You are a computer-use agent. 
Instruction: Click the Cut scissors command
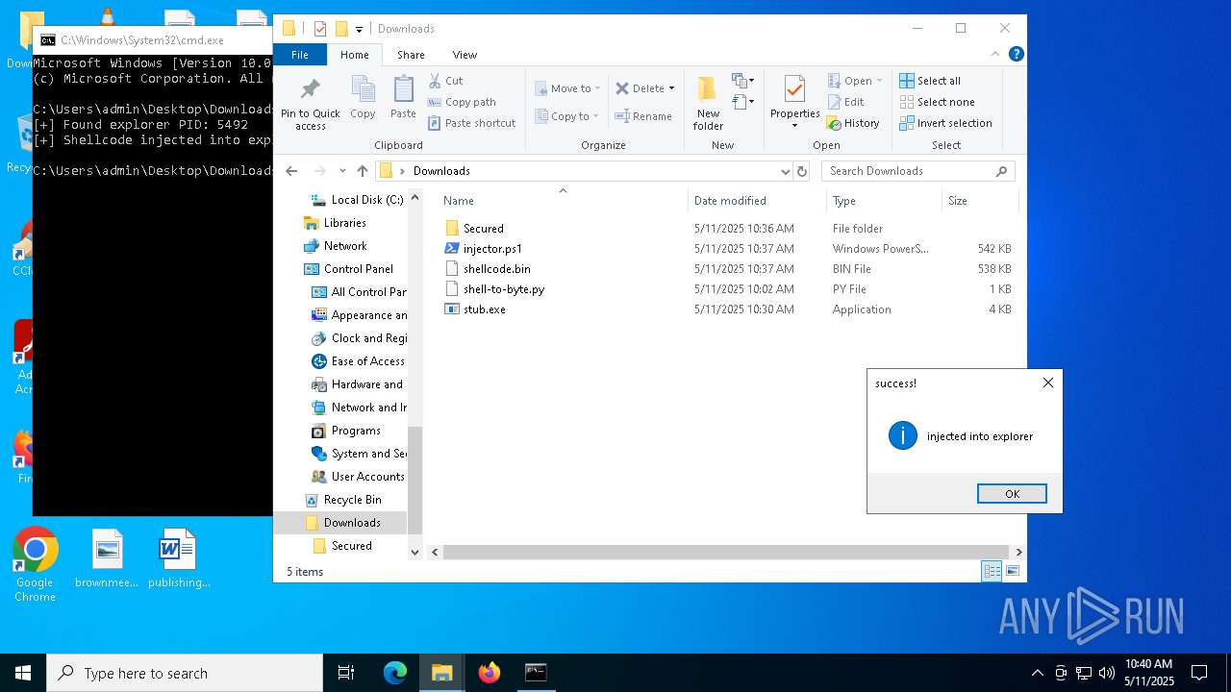(445, 81)
